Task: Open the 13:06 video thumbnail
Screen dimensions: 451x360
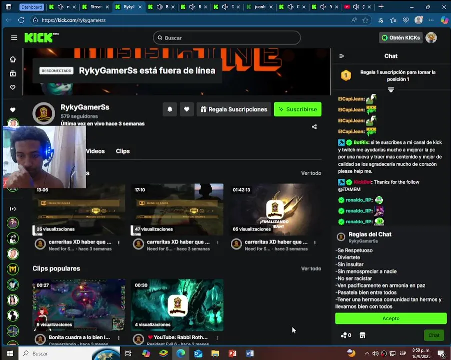Action: [79, 210]
